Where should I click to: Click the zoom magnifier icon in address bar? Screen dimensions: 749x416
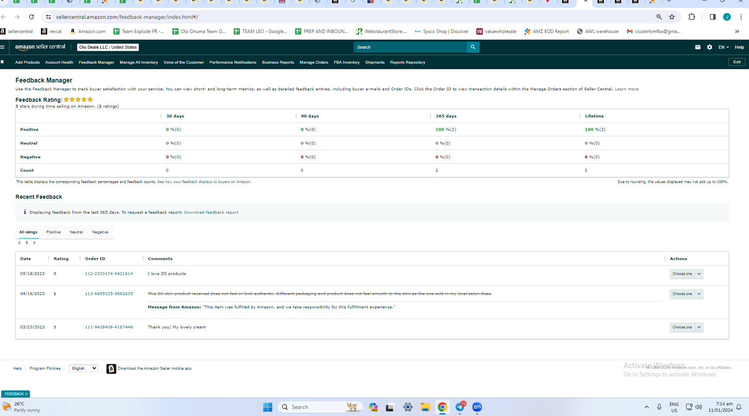coord(659,17)
